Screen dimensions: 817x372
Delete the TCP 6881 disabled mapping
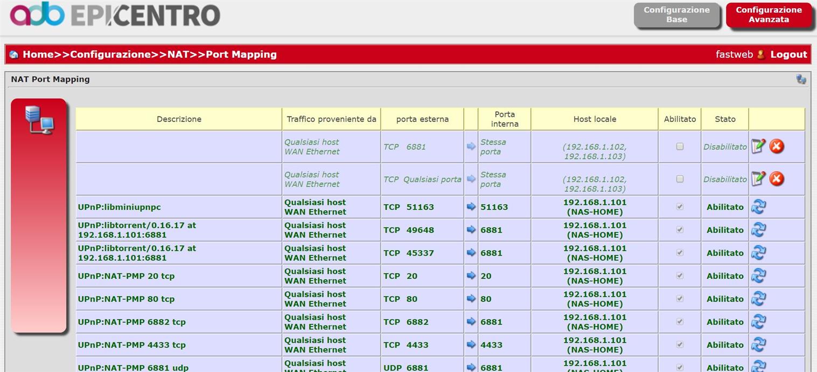coord(776,147)
